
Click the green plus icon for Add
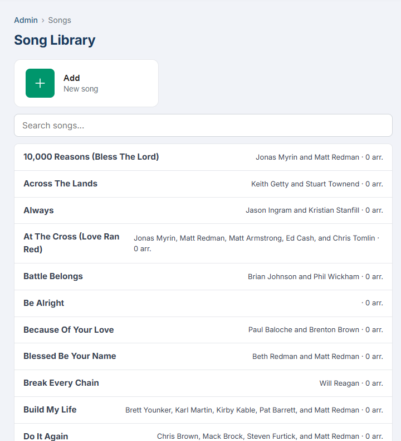point(40,83)
